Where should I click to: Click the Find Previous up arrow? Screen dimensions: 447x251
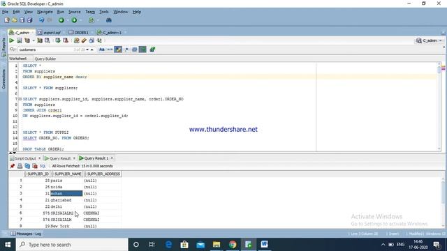(91, 50)
